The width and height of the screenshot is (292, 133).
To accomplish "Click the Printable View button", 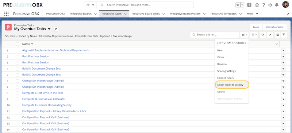I will 274,27.
